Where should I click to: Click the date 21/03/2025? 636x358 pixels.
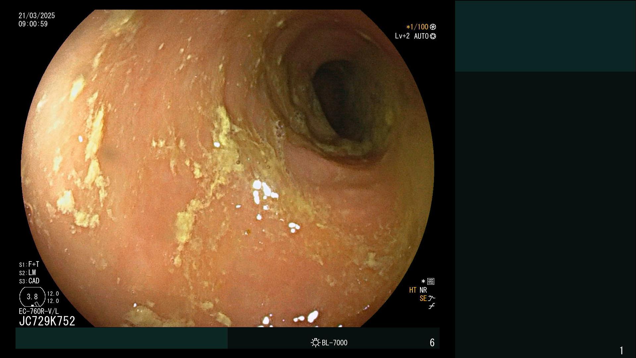coord(37,16)
